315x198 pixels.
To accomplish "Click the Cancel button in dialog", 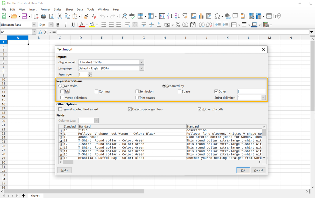I will 259,170.
